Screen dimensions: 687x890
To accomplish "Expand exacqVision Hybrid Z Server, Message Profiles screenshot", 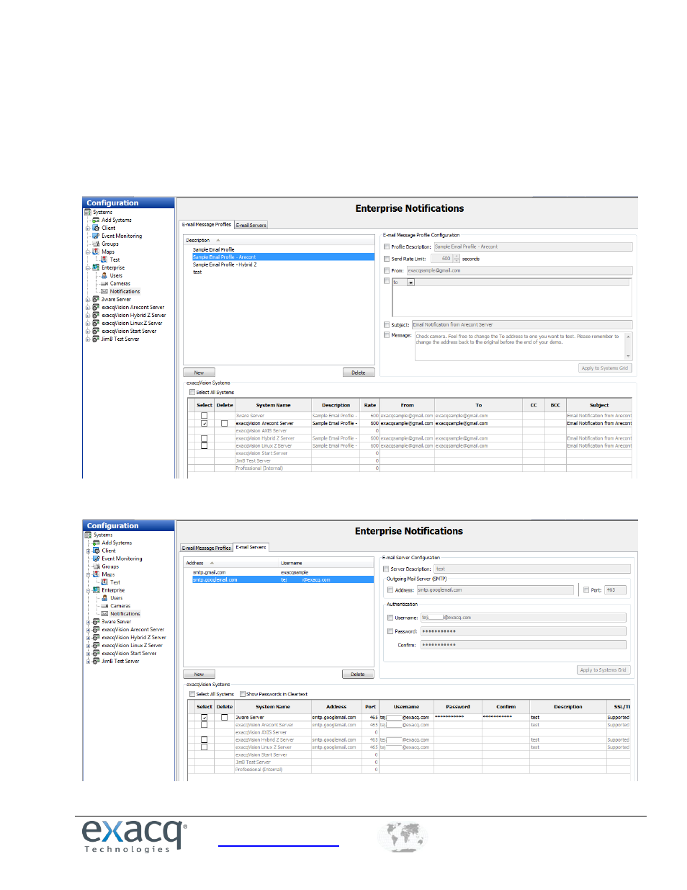I will click(88, 315).
